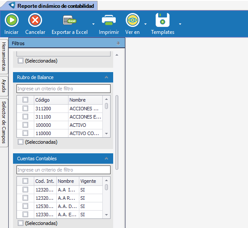Focus Rubro de Balance filter criteria field
Image resolution: width=248 pixels, height=228 pixels.
[x=63, y=89]
